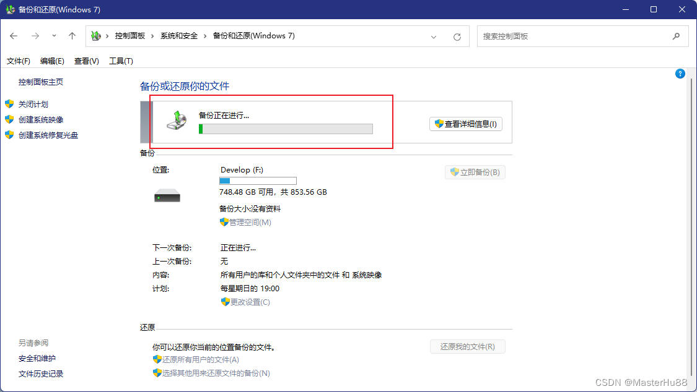Screen dimensions: 697x392
Task: Open the blue help question icon
Action: (680, 74)
